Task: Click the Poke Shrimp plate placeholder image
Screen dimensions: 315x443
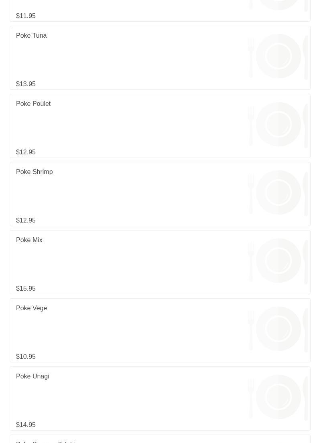Action: tap(278, 192)
